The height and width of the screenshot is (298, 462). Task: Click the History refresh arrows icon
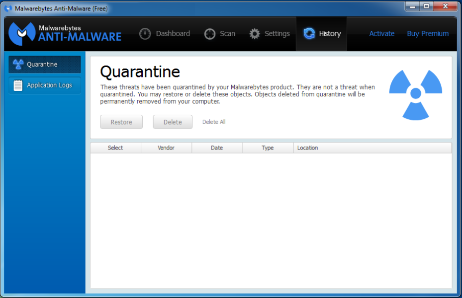point(309,33)
